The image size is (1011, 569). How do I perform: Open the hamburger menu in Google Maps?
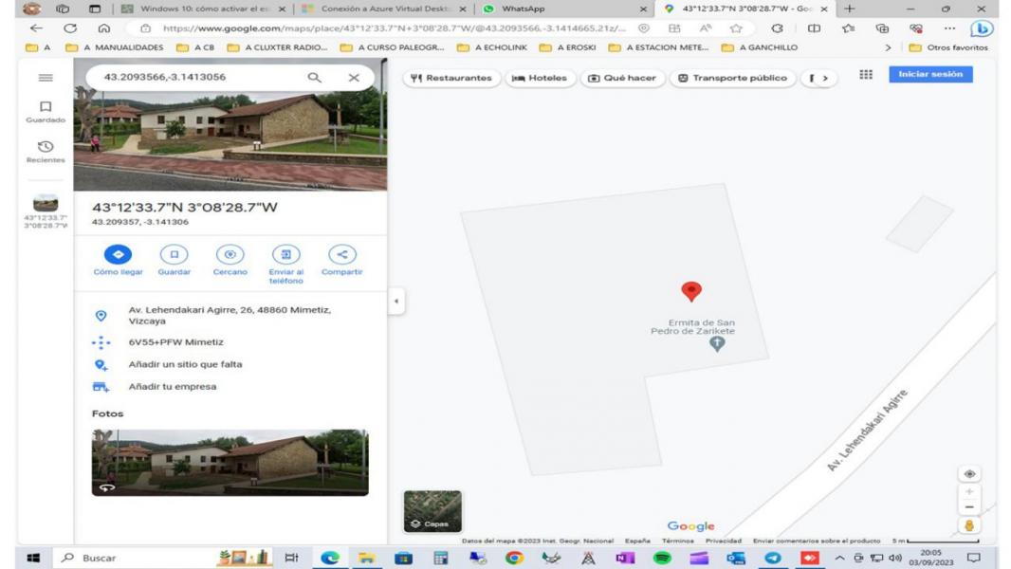(x=45, y=78)
